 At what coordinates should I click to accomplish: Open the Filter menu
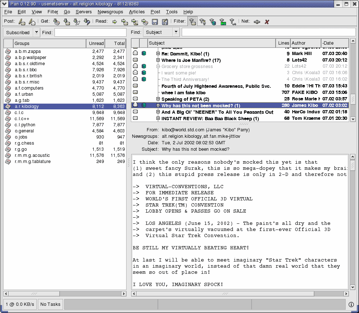[x=53, y=12]
